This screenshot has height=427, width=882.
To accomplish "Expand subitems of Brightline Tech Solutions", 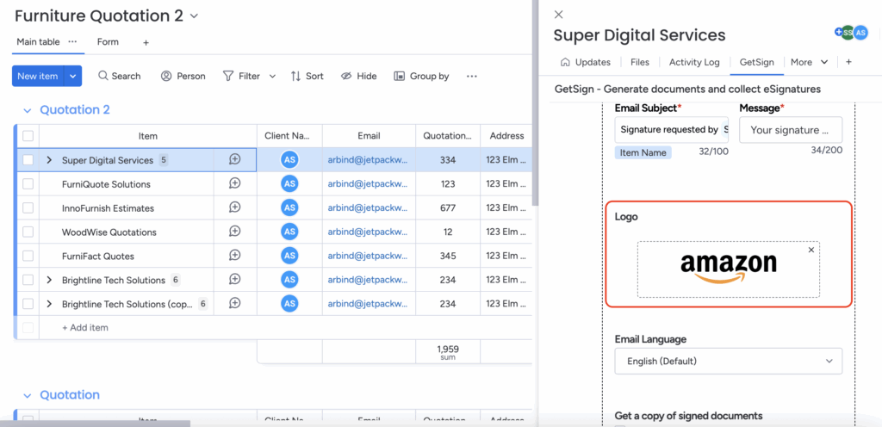I will tap(49, 280).
